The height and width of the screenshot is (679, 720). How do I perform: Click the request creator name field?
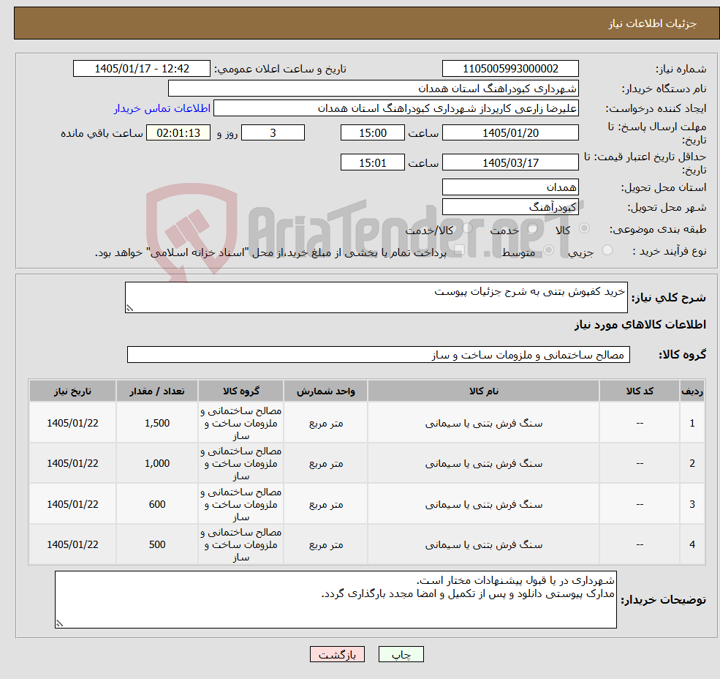tap(395, 108)
